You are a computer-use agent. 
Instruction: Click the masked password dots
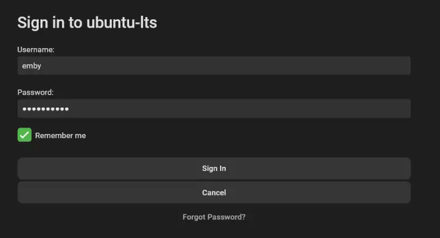(x=45, y=109)
